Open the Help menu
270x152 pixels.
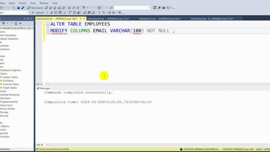[55, 3]
